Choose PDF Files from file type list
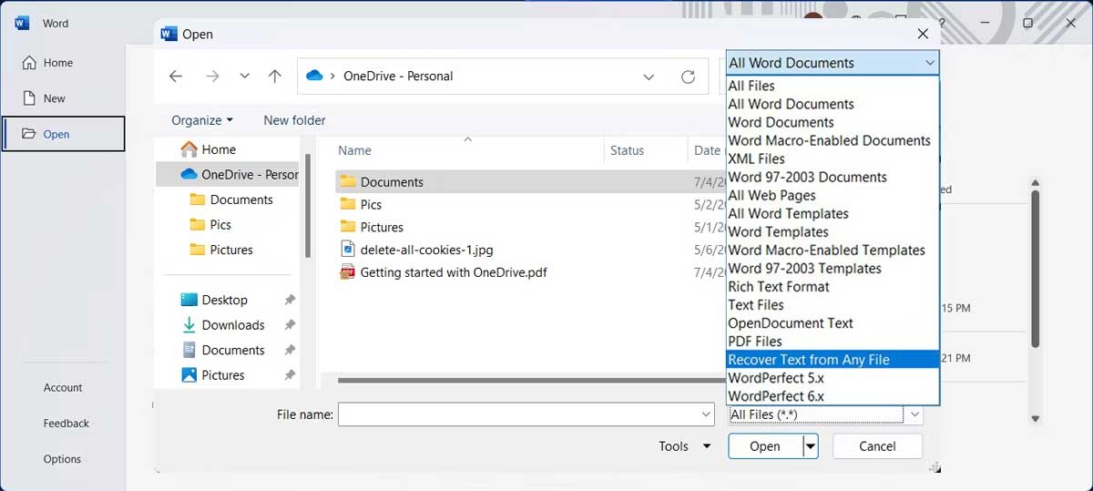Viewport: 1093px width, 491px height. pyautogui.click(x=754, y=342)
